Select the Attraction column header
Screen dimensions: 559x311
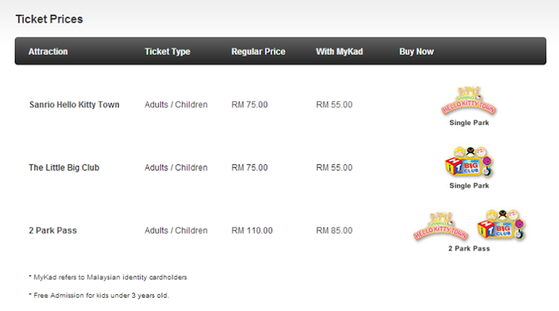pyautogui.click(x=48, y=52)
